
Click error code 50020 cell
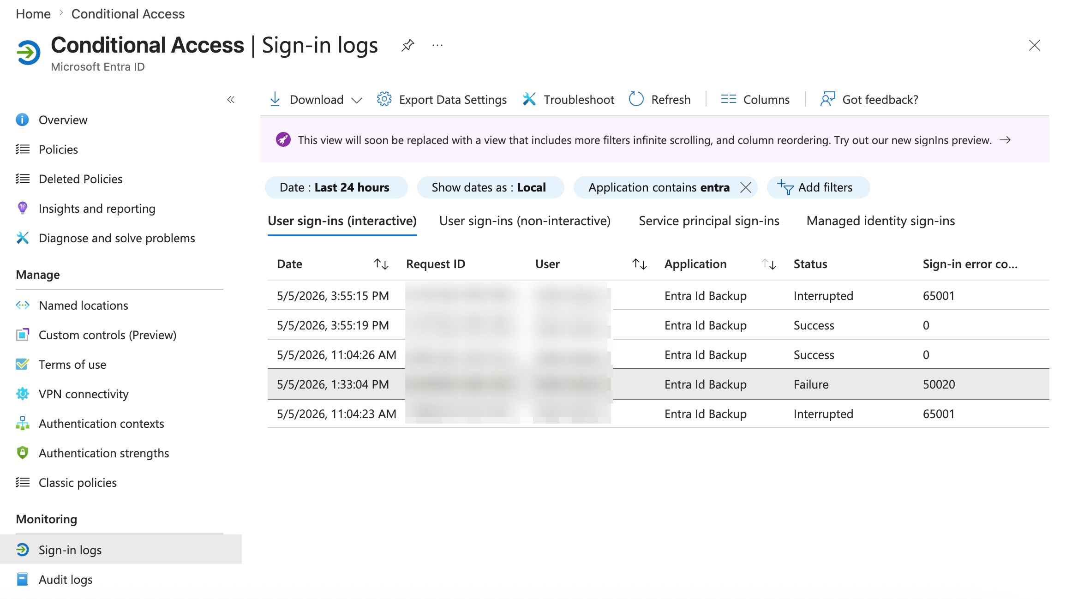[939, 384]
